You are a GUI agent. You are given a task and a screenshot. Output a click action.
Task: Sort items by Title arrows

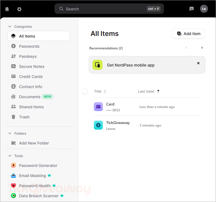105,91
